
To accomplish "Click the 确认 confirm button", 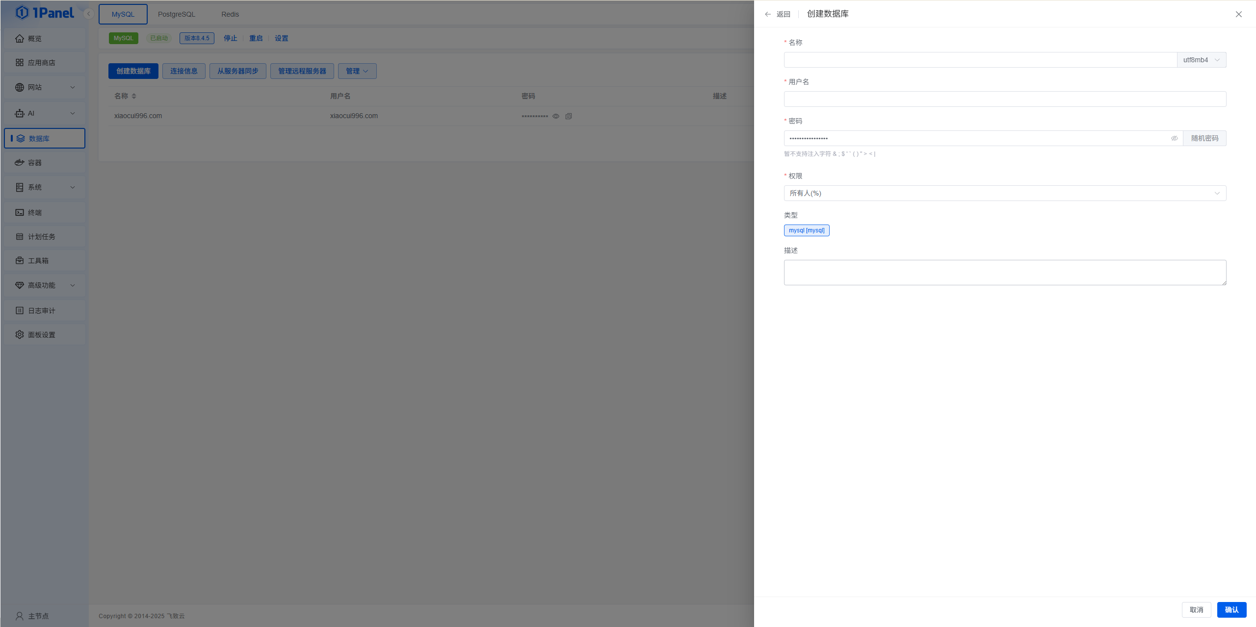I will click(1231, 610).
